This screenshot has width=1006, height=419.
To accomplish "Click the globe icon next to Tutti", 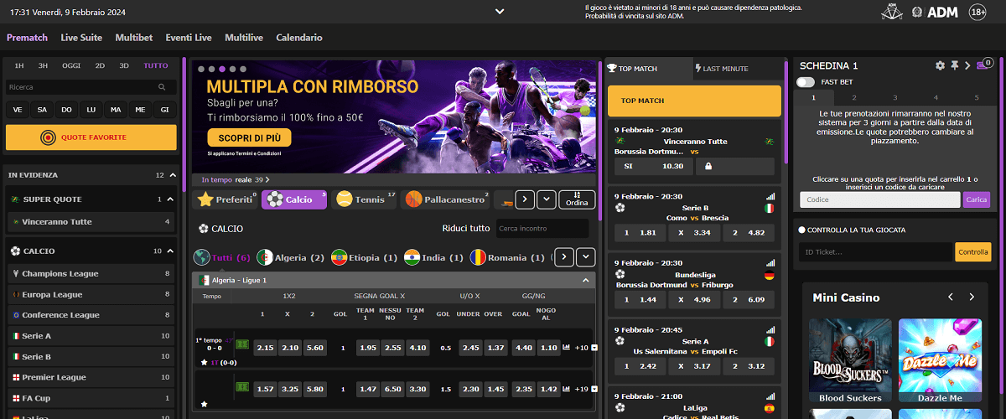I will pyautogui.click(x=201, y=257).
